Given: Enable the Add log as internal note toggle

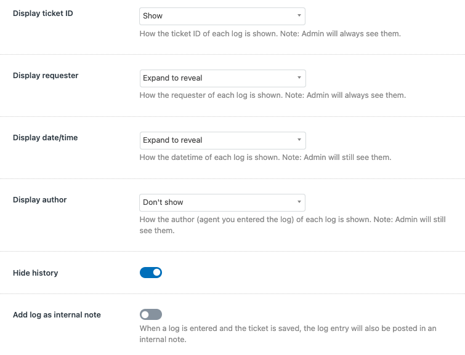Looking at the screenshot, I should pyautogui.click(x=151, y=314).
